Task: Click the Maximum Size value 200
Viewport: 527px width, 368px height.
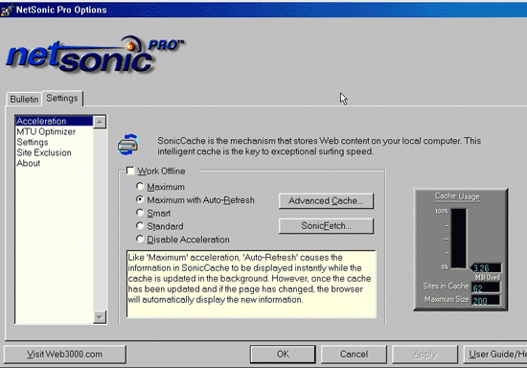Action: click(x=486, y=301)
